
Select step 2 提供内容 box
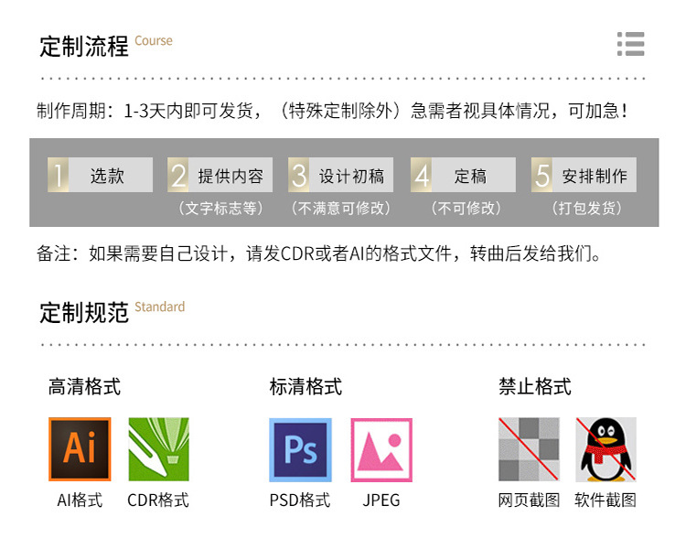click(220, 175)
